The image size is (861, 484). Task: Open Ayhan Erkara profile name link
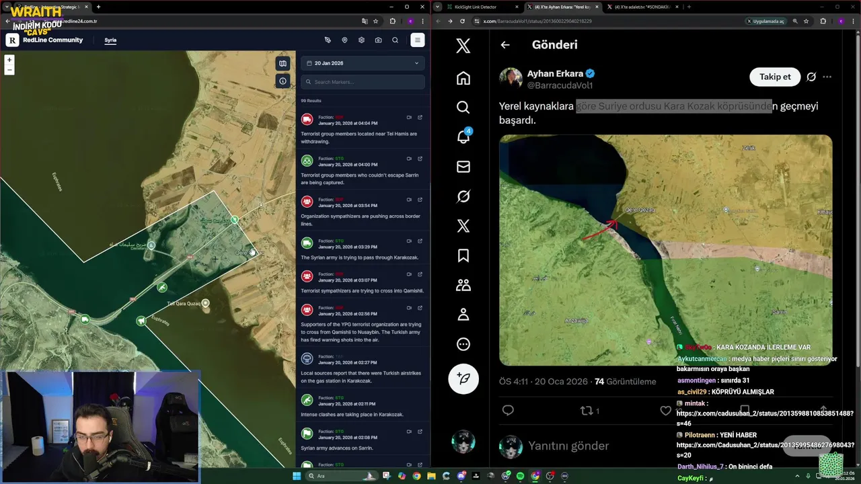pyautogui.click(x=555, y=74)
